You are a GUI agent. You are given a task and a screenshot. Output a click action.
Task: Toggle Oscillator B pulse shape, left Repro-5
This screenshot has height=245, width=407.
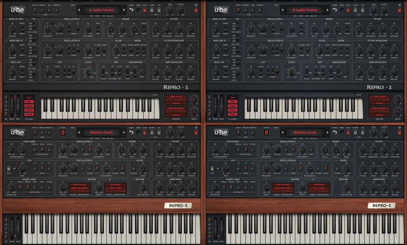coord(97,169)
